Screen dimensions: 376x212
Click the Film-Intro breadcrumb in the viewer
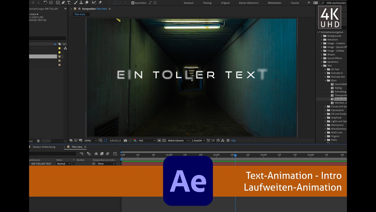coord(80,14)
